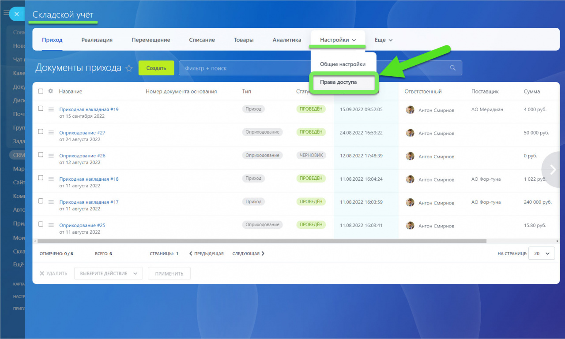Click the Применить button

pyautogui.click(x=169, y=273)
